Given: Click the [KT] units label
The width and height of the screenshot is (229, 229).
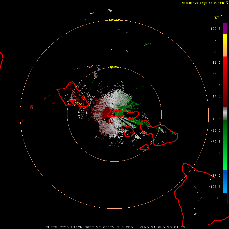Looking at the screenshot, I should 217,18.
